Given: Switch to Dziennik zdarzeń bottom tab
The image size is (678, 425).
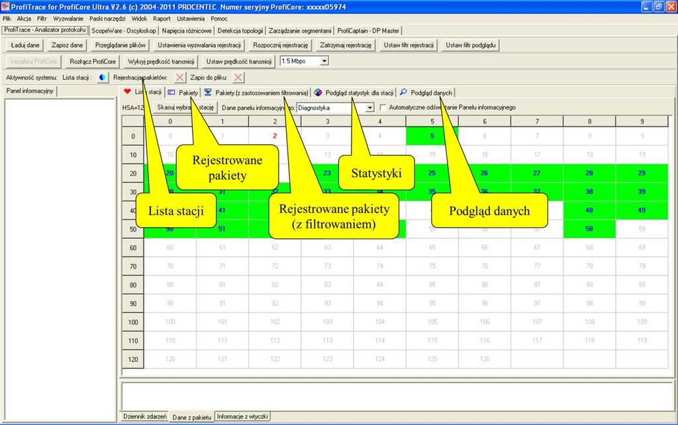Looking at the screenshot, I should [145, 416].
